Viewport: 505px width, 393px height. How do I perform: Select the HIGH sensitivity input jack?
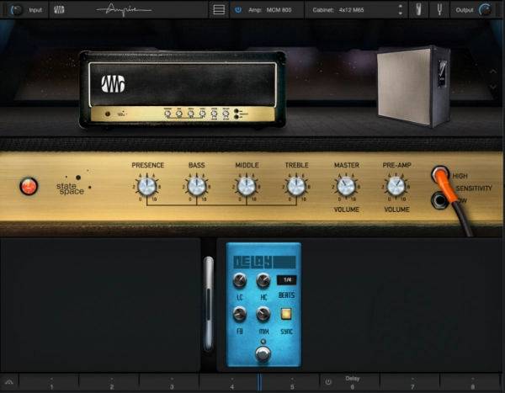coord(440,174)
